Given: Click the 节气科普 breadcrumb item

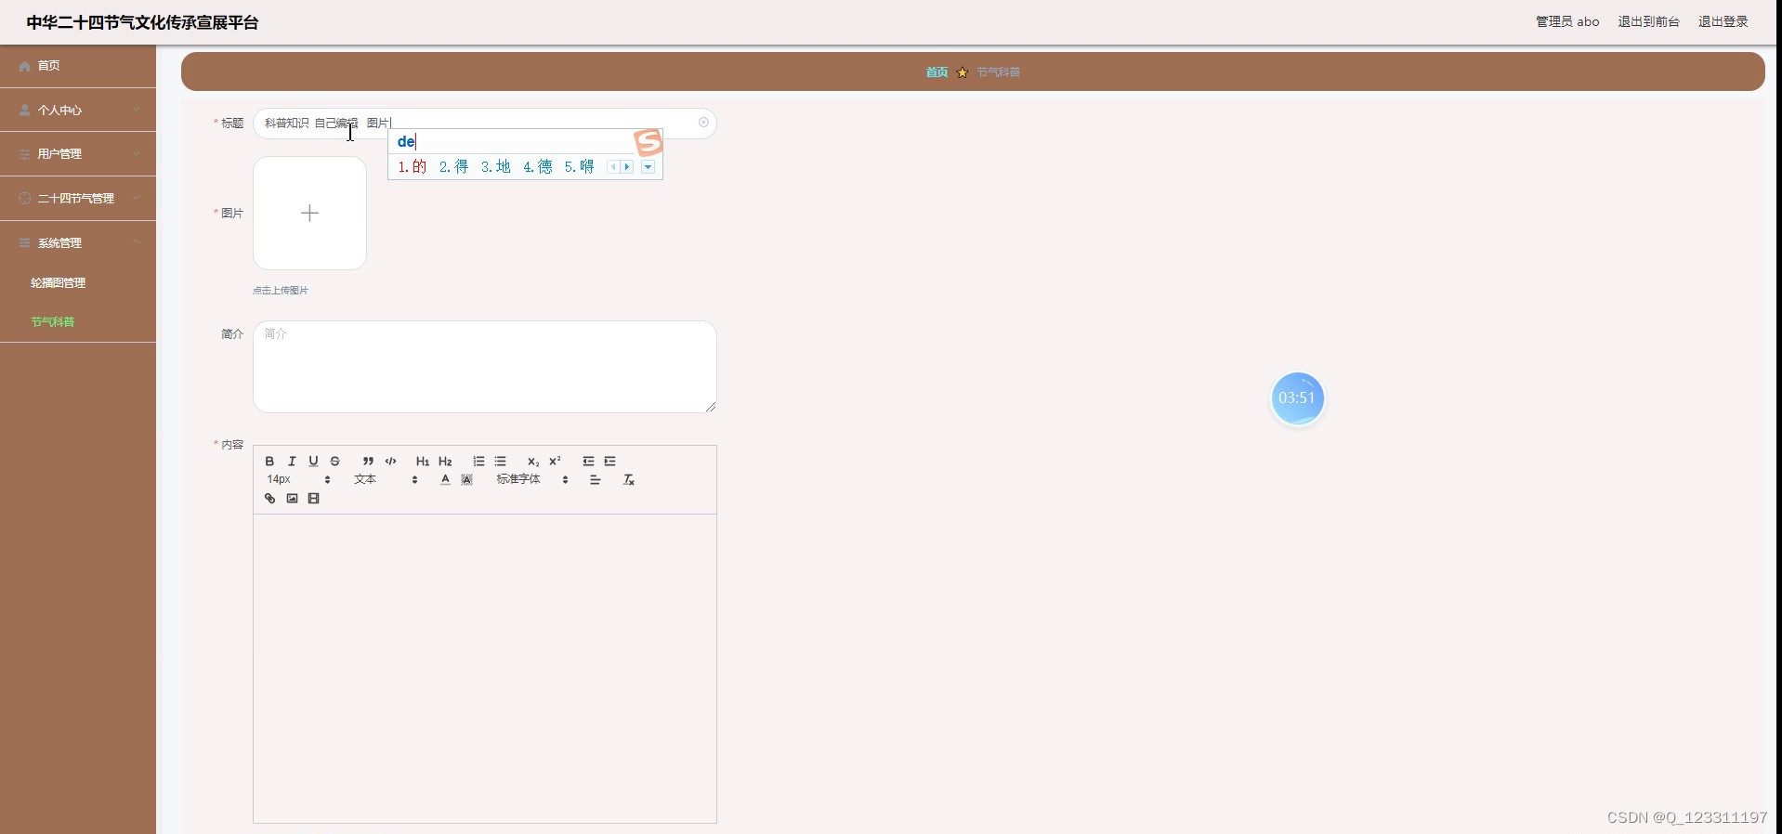Looking at the screenshot, I should [998, 72].
